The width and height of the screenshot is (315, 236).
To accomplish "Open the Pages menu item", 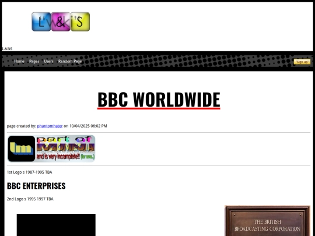I will (x=34, y=61).
